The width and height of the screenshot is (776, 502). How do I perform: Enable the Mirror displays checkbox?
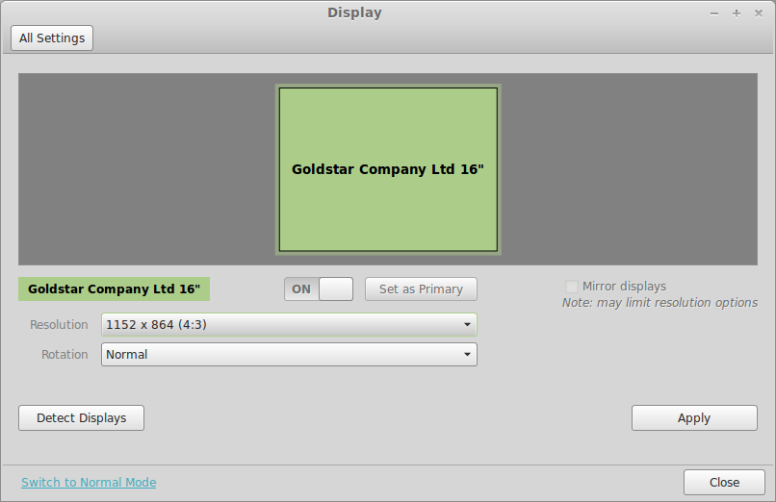pyautogui.click(x=572, y=287)
